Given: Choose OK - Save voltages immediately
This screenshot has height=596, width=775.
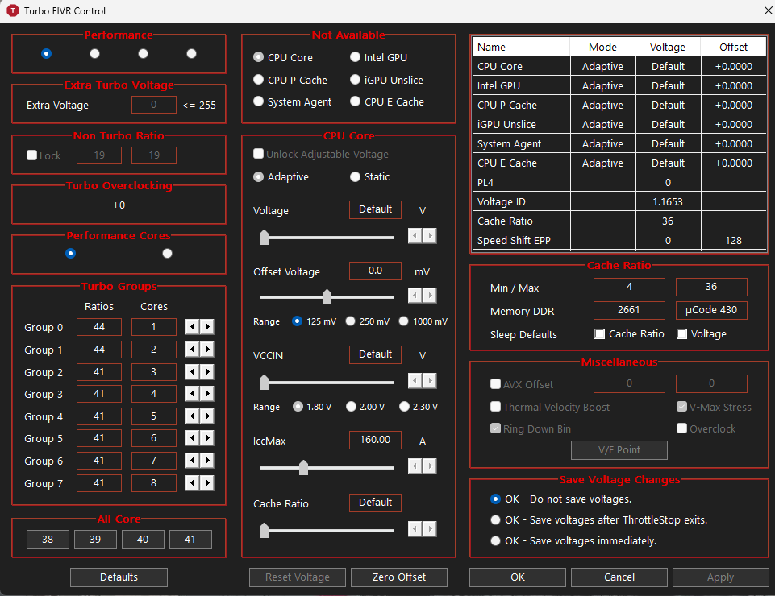Looking at the screenshot, I should coord(573,540).
